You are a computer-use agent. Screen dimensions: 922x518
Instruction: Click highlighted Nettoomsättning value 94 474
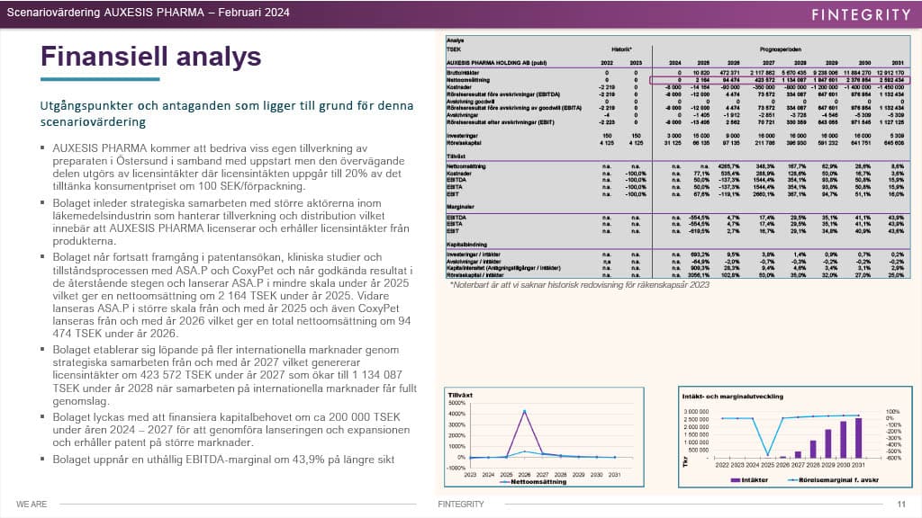click(731, 80)
